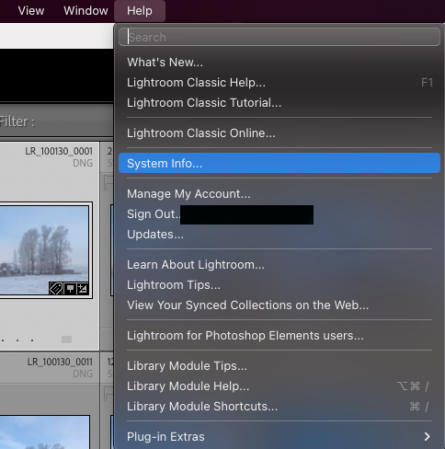Open Library Module Tips...
445x449 pixels.
pyautogui.click(x=280, y=366)
